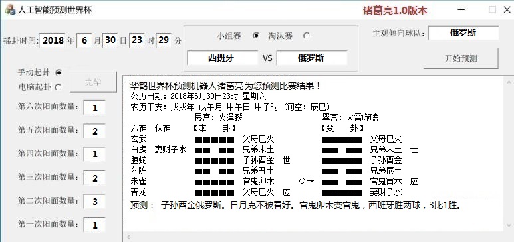Click the 预测 result sentence
The width and height of the screenshot is (514, 242).
pyautogui.click(x=296, y=206)
